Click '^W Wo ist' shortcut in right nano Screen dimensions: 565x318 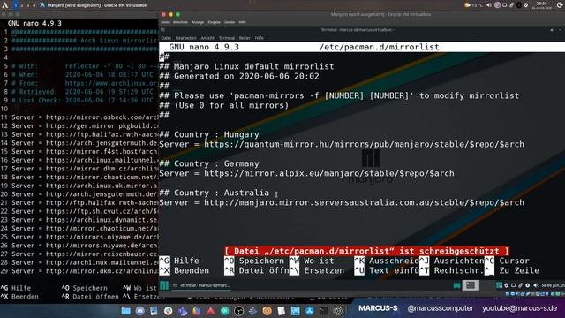point(312,261)
